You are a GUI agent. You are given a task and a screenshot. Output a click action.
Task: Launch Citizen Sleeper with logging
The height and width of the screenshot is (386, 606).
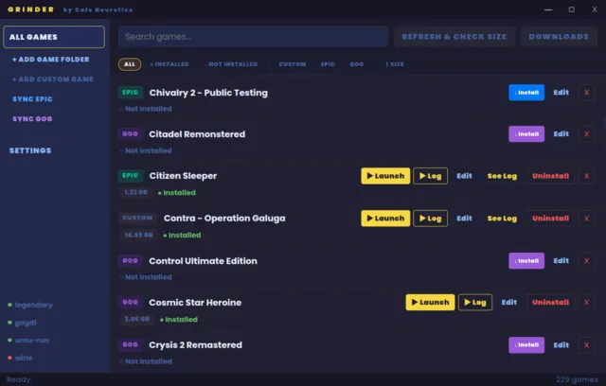pos(430,176)
